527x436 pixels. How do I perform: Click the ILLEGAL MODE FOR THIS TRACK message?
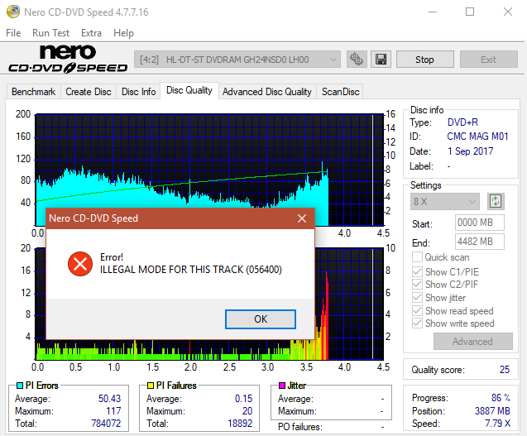[x=191, y=270]
